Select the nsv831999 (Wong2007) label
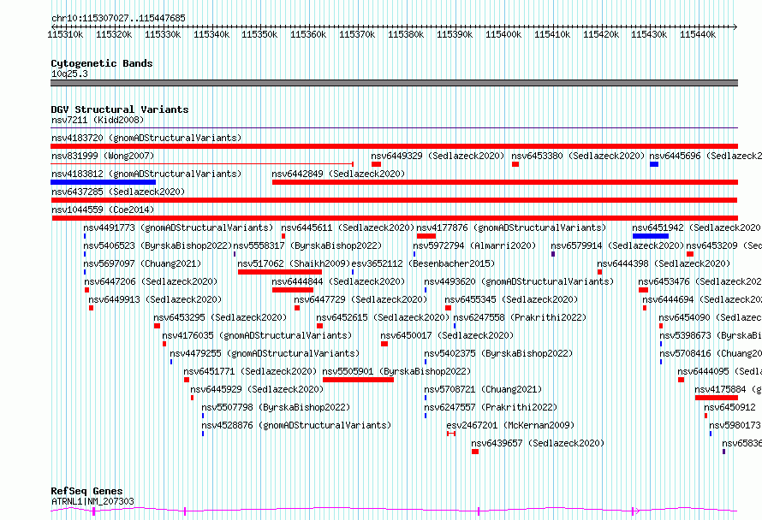Viewport: 762px width, 520px height. tap(103, 156)
